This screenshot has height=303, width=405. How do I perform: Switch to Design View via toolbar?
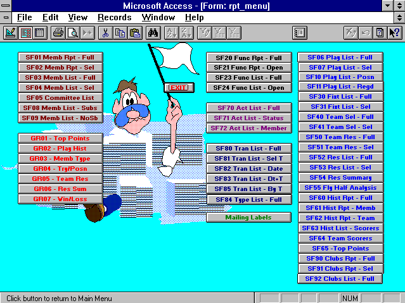pyautogui.click(x=10, y=32)
